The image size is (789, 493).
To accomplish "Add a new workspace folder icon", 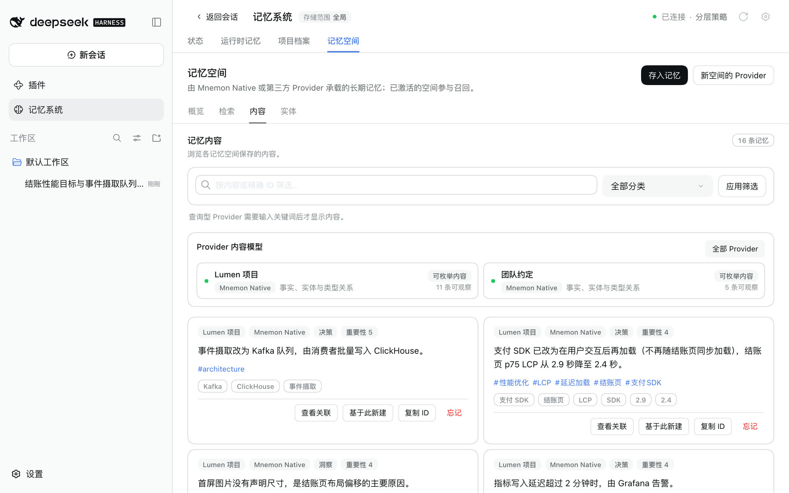I will [x=157, y=138].
